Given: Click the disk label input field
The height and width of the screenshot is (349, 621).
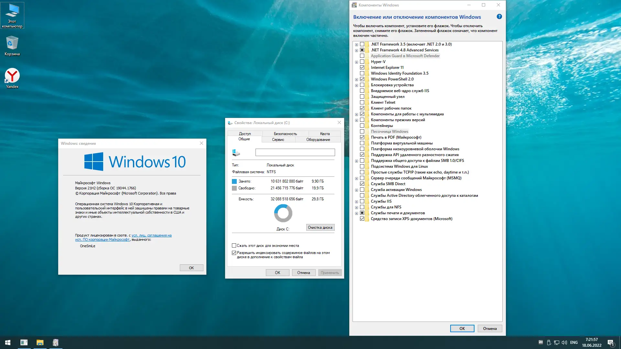Looking at the screenshot, I should (295, 153).
